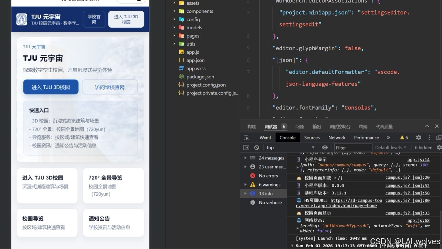Open the 调试控制台 panel tab
This screenshot has width=442, height=249.
pos(340,127)
